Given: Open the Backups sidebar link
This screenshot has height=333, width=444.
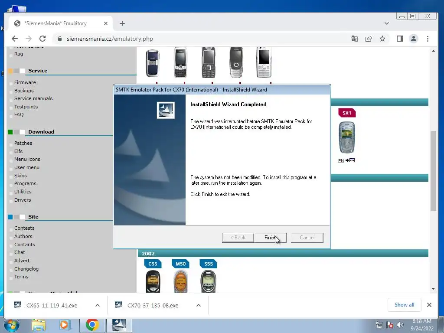Looking at the screenshot, I should point(24,91).
